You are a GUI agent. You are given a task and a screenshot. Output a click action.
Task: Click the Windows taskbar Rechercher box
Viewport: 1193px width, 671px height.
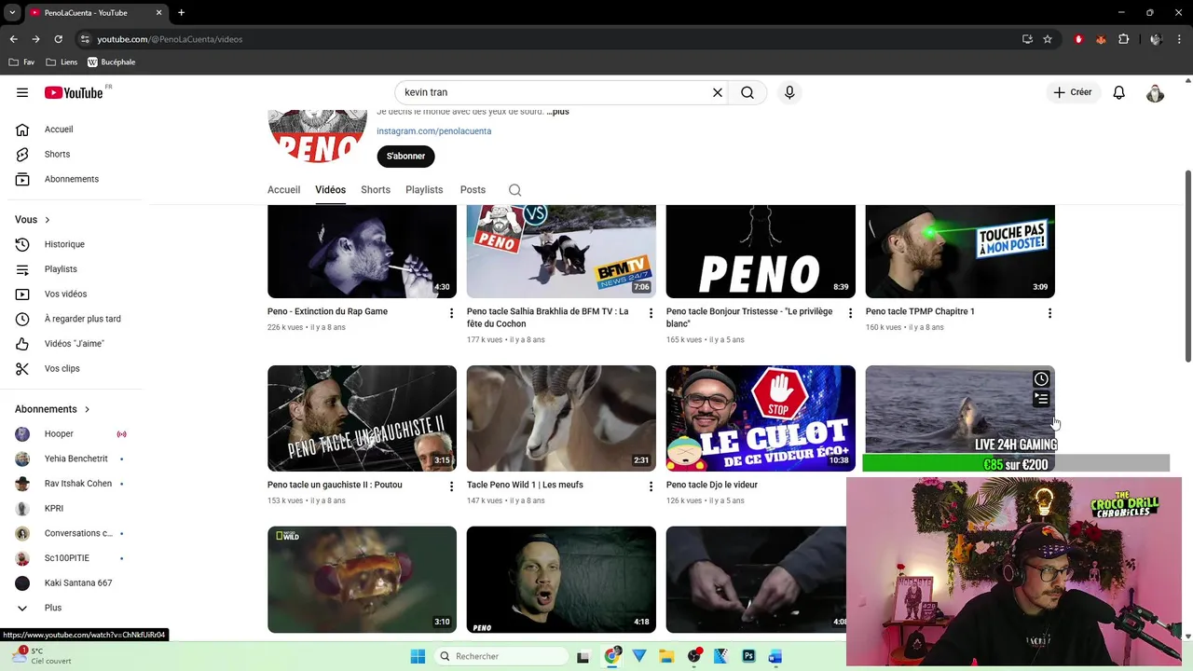pos(501,656)
